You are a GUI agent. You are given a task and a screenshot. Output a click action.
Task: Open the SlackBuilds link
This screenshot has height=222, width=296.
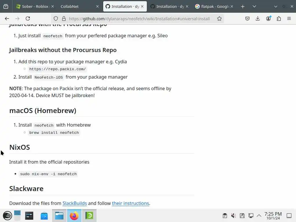75,203
